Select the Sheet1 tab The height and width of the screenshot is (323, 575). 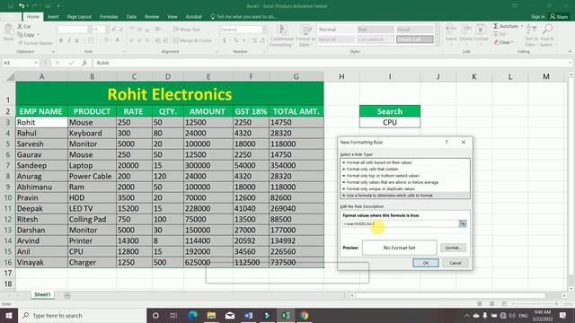tap(42, 295)
